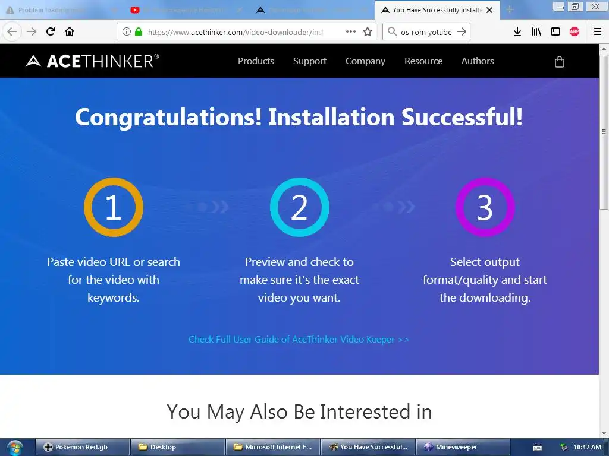Open the Windows Start button
Image resolution: width=609 pixels, height=456 pixels.
[x=15, y=448]
